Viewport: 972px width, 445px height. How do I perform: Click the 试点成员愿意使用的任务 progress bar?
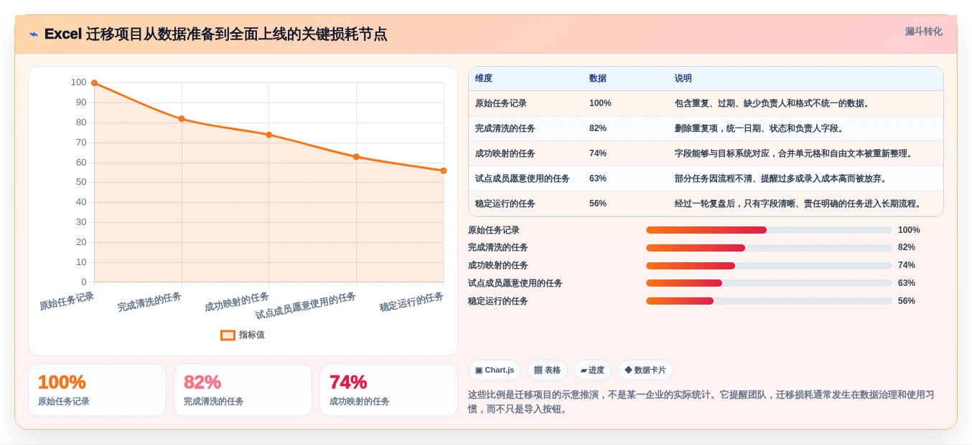[x=769, y=283]
